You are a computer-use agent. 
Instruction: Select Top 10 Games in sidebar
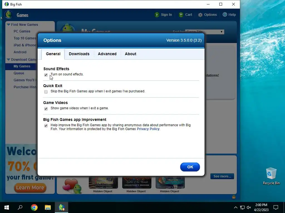25,38
